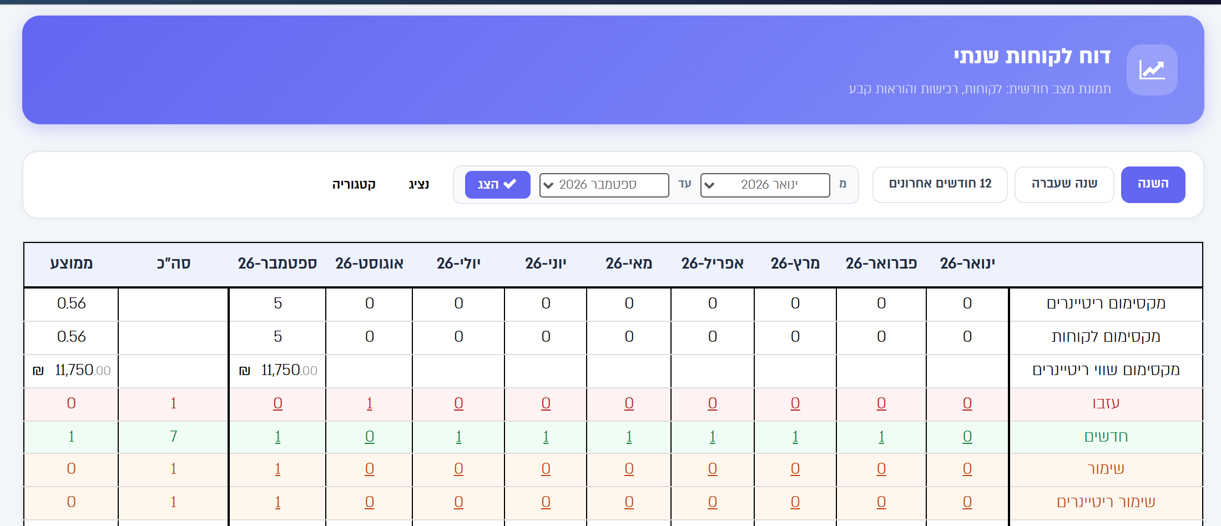Screen dimensions: 1221x526
Task: Click the מקסימום לקוחות row label
Action: click(1106, 337)
